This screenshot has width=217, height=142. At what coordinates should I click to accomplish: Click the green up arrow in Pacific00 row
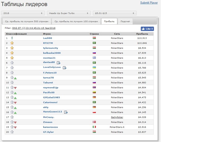point(15,93)
